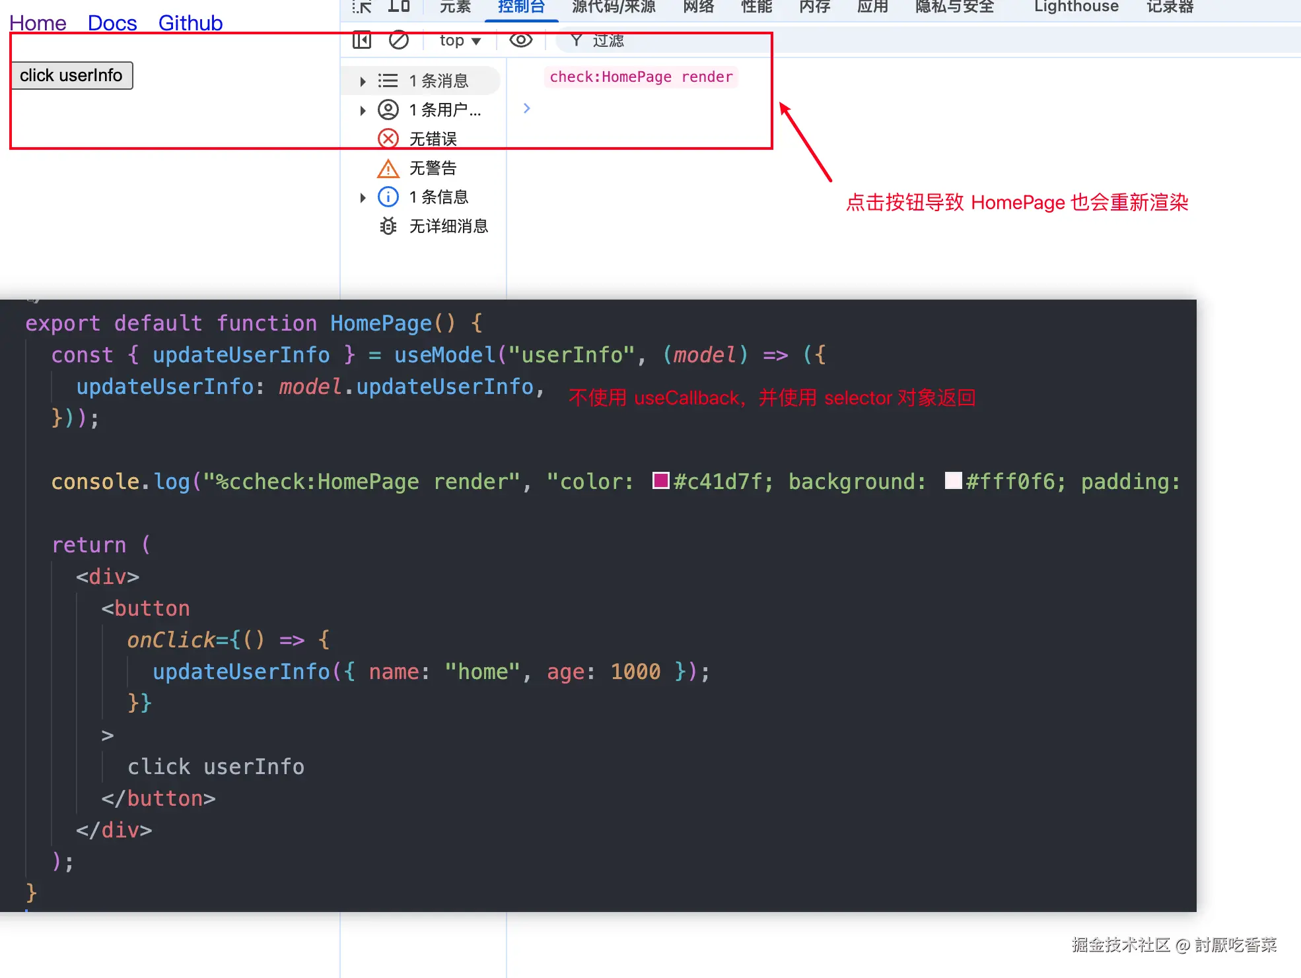Open the top context dropdown
1301x978 pixels.
pos(460,40)
